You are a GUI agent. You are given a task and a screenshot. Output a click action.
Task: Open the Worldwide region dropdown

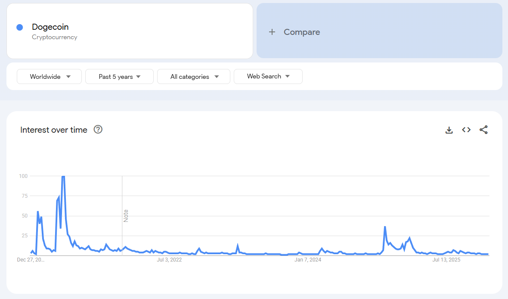click(x=49, y=76)
